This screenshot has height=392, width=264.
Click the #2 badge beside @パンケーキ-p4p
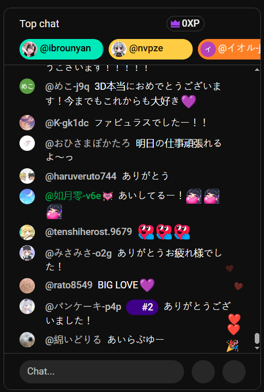click(x=142, y=307)
